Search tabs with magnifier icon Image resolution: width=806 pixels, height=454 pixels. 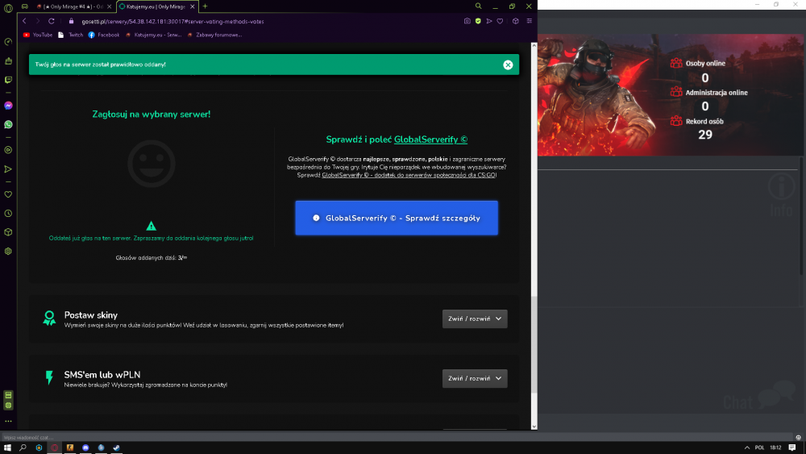point(478,6)
